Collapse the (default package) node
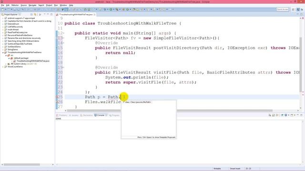Viewport: 305px width, 171px height. pos(9,58)
